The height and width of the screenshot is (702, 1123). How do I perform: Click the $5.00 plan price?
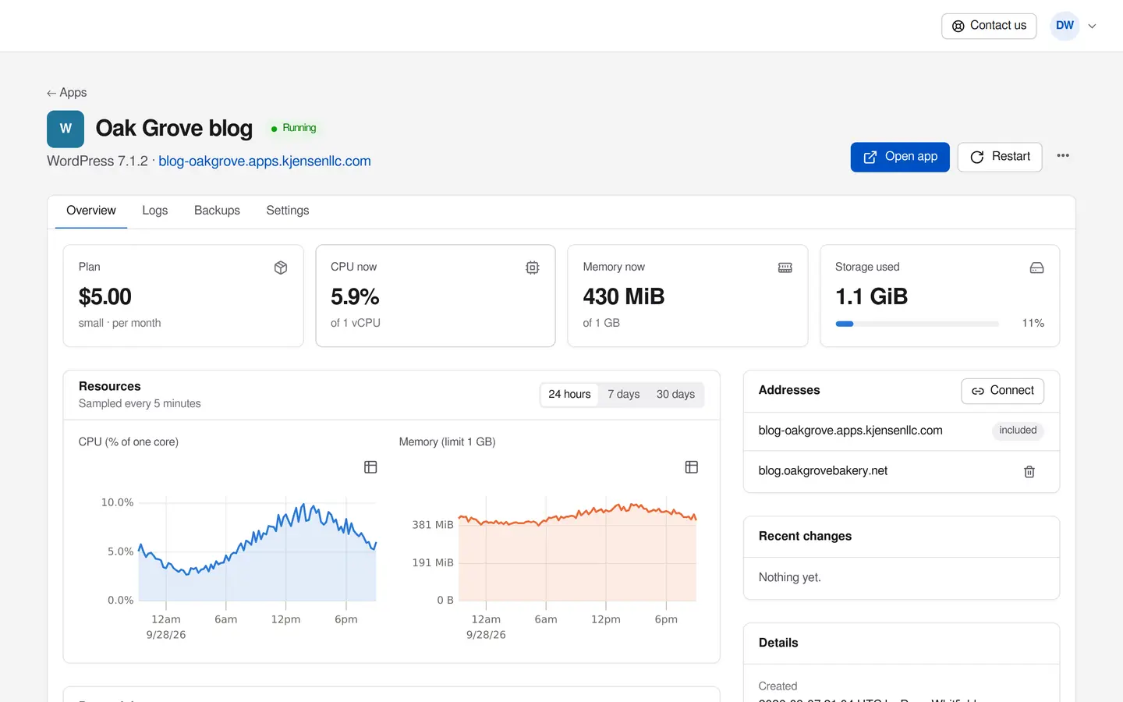point(105,297)
